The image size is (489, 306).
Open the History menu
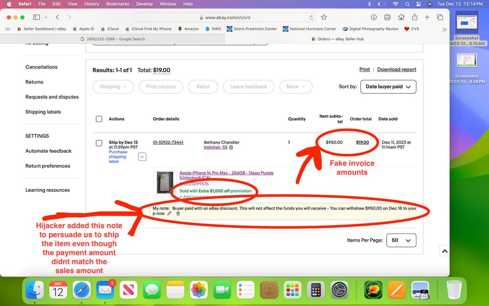tap(92, 4)
